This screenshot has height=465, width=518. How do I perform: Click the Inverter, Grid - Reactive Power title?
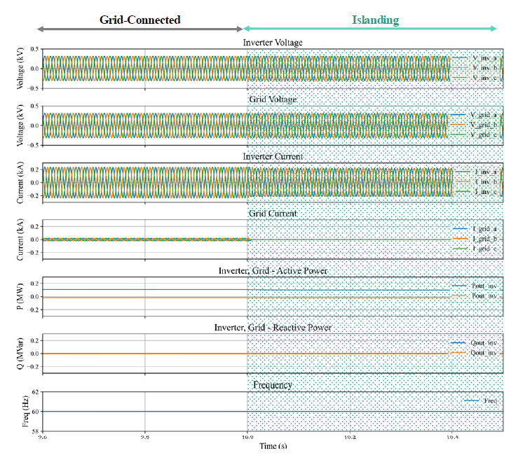click(273, 327)
